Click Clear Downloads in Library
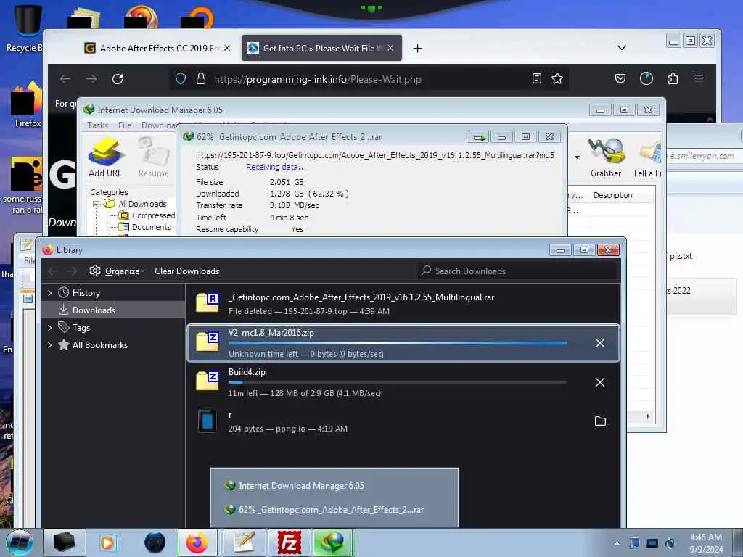This screenshot has height=557, width=743. (x=186, y=271)
